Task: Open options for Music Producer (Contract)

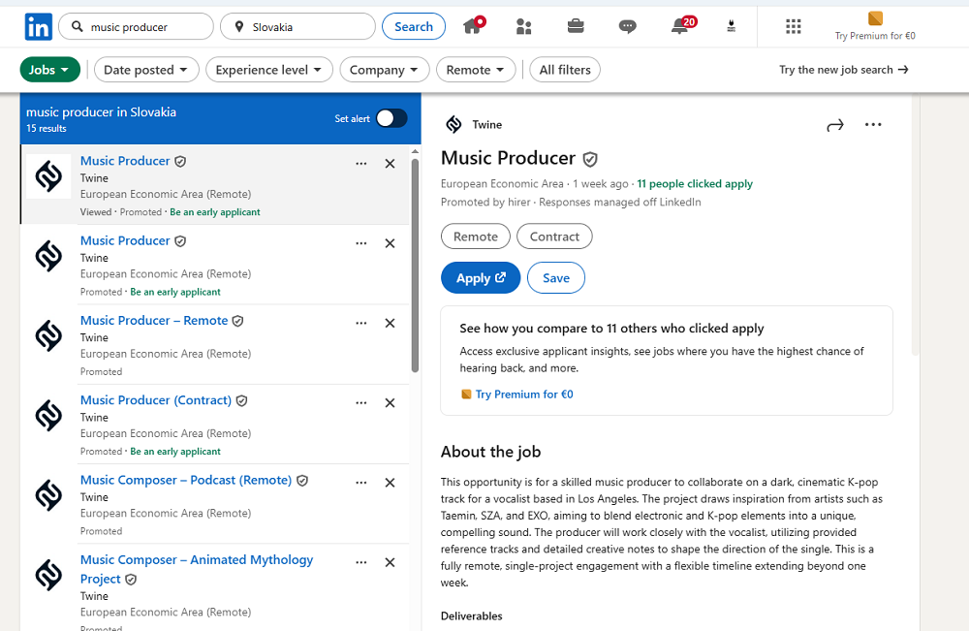Action: tap(360, 403)
